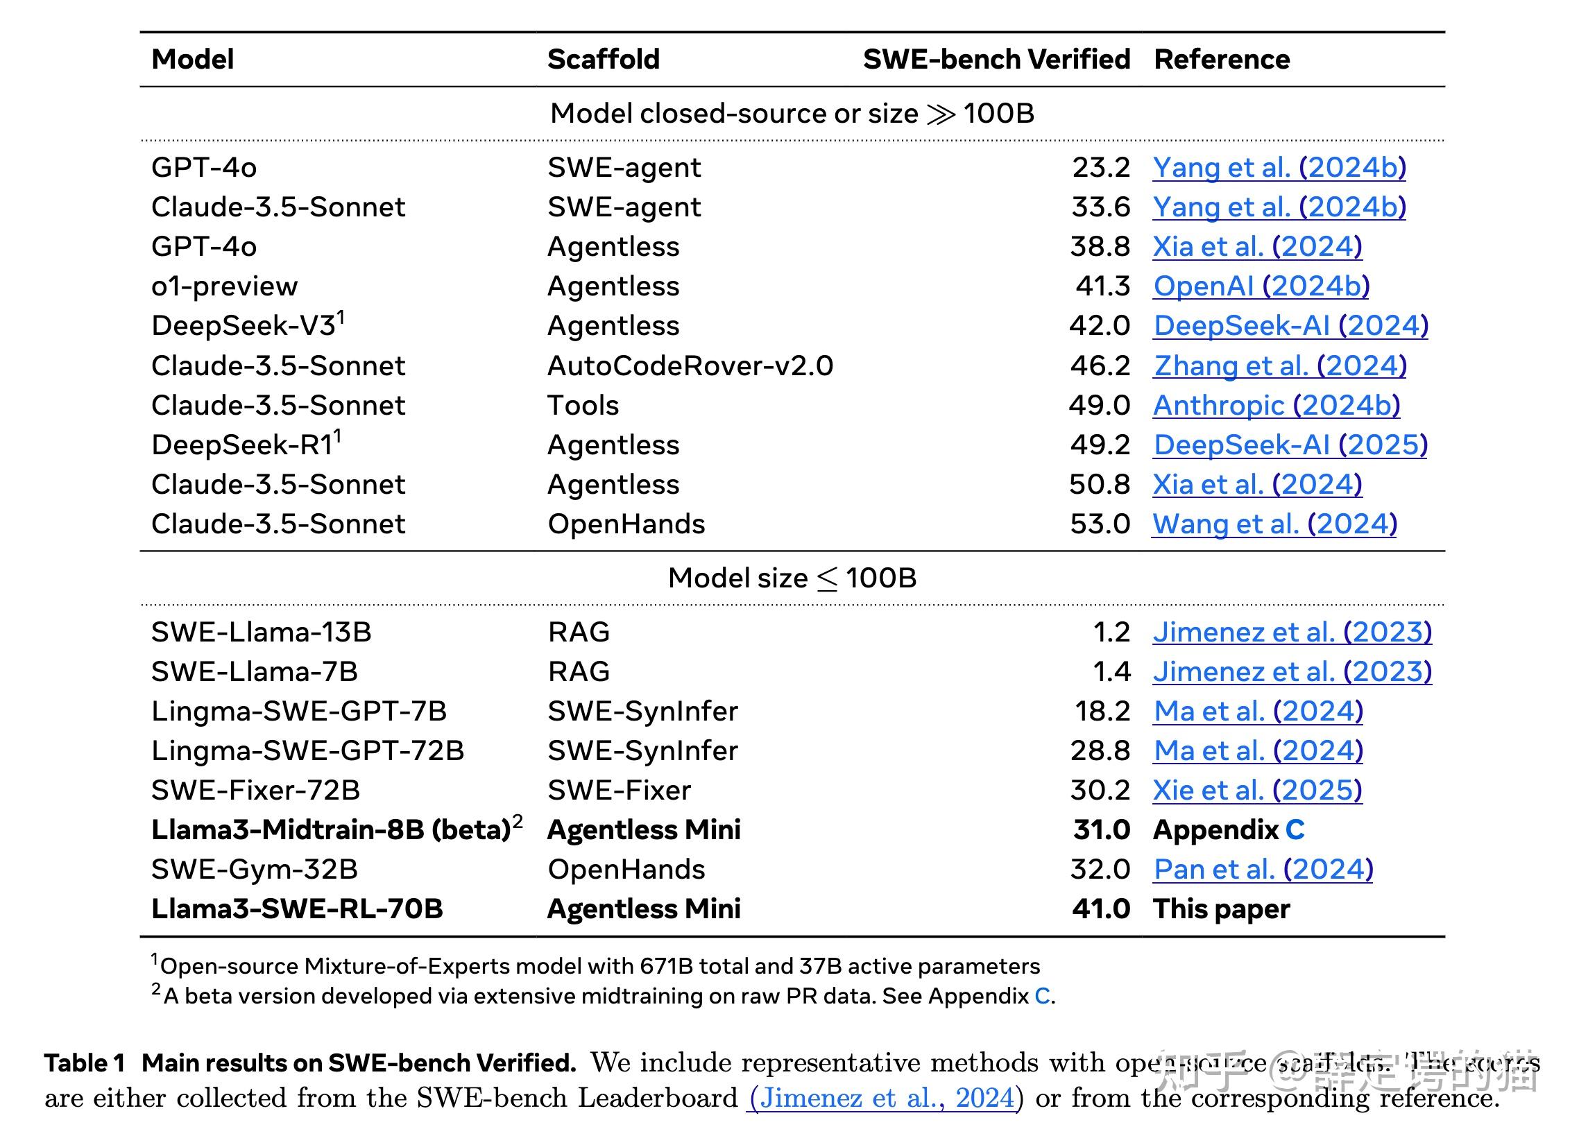Open Yang et al. (2024b) reference for GPT-4o
The height and width of the screenshot is (1136, 1579).
click(1279, 168)
